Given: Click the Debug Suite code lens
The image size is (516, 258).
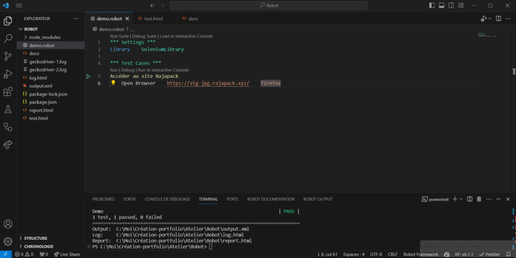Looking at the screenshot, I should click(x=144, y=36).
